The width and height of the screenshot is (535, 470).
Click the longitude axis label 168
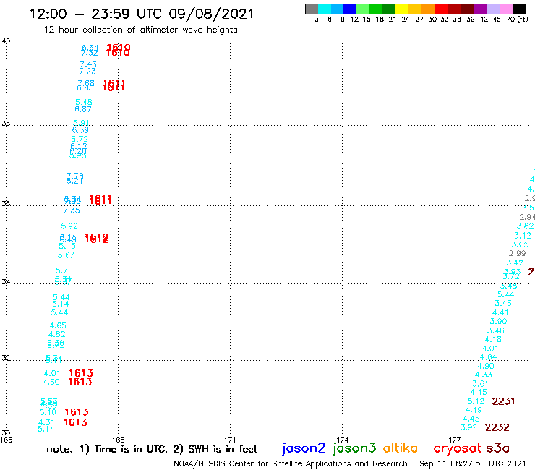[x=118, y=440]
